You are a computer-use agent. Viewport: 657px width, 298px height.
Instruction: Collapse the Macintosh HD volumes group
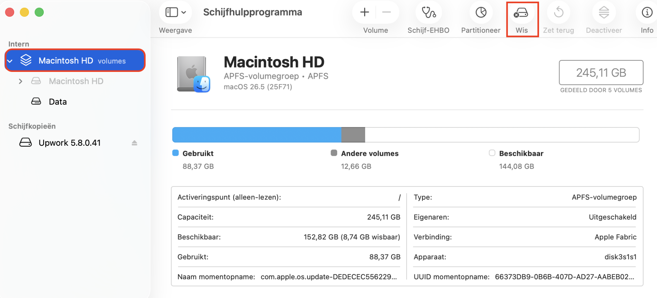[10, 61]
